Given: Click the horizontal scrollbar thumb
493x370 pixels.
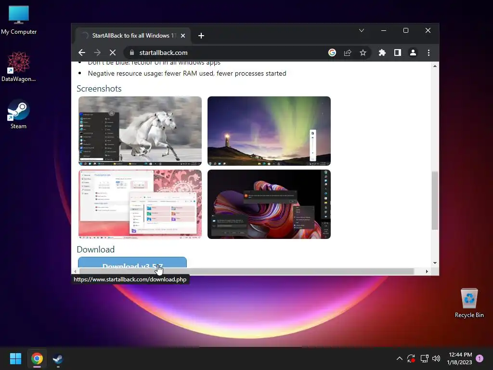Looking at the screenshot, I should pyautogui.click(x=246, y=271).
